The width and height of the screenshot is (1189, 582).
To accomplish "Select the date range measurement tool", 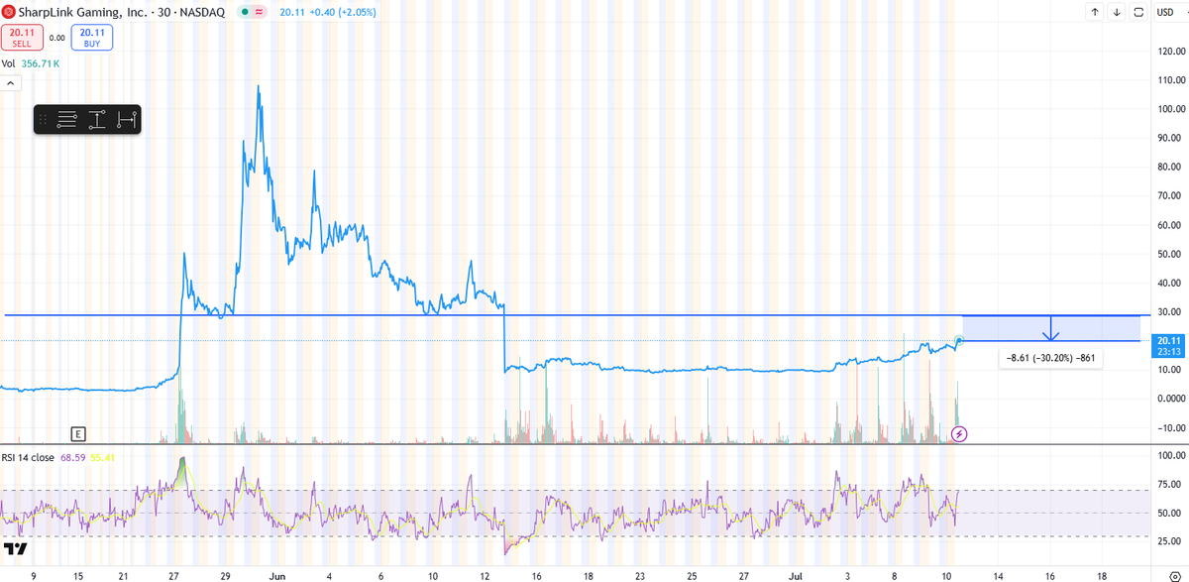I will (x=126, y=120).
